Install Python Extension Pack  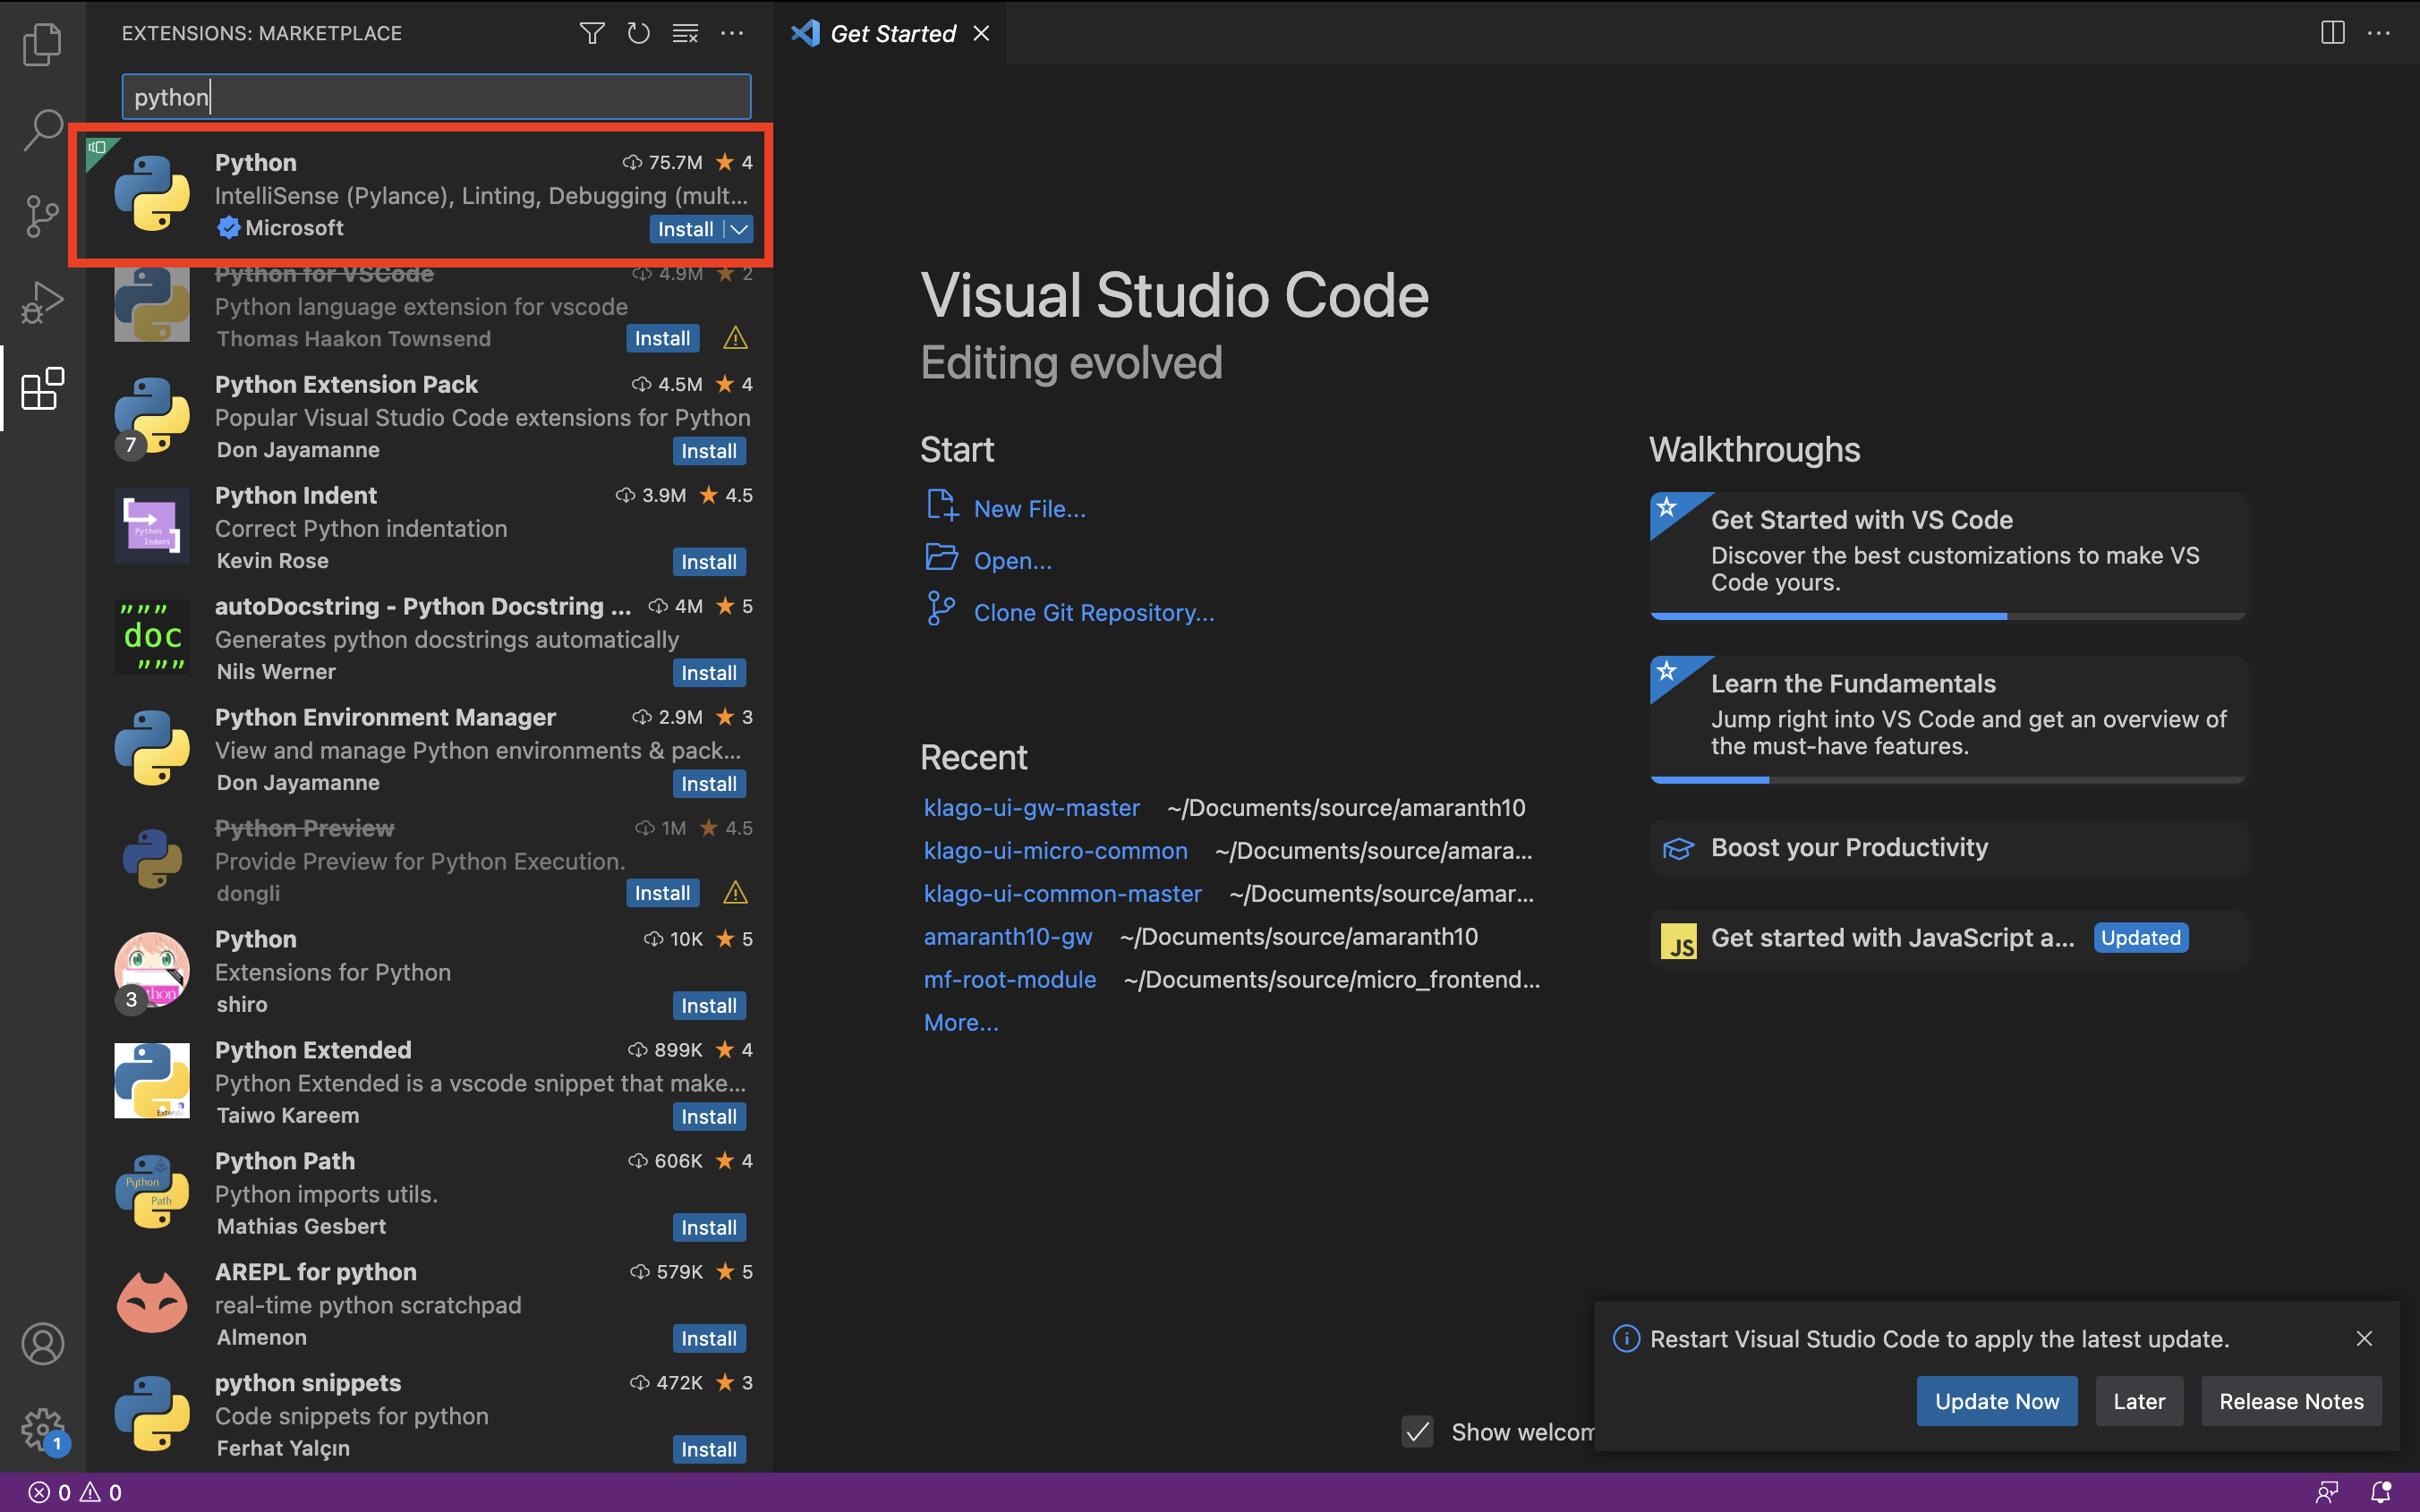[x=709, y=451]
